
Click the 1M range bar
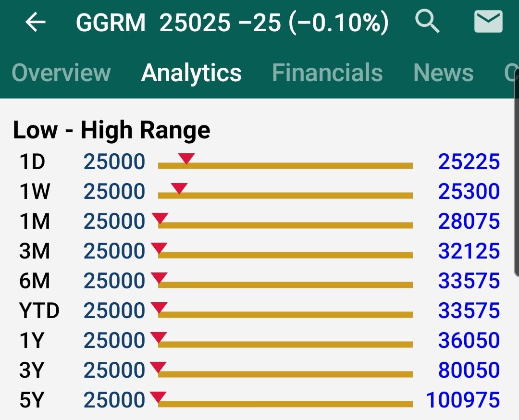[285, 225]
